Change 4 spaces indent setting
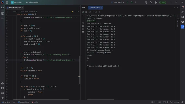This screenshot has width=185, height=104. click(x=174, y=102)
